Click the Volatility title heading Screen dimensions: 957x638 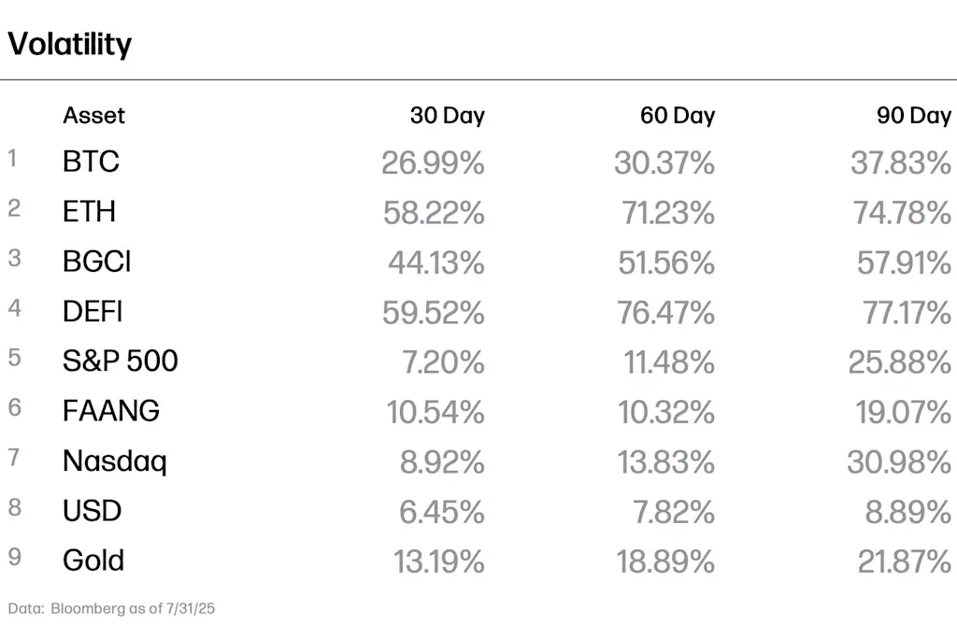tap(69, 44)
